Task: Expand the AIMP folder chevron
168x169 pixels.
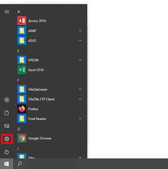Action: pyautogui.click(x=80, y=31)
